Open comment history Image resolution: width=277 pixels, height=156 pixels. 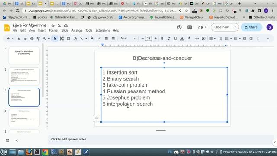[x=190, y=27]
